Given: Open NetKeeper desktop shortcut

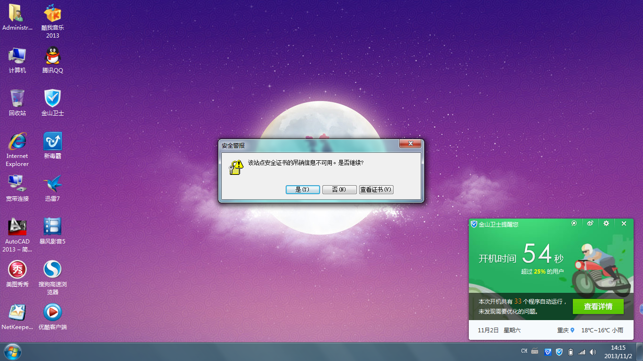Looking at the screenshot, I should pyautogui.click(x=17, y=312).
